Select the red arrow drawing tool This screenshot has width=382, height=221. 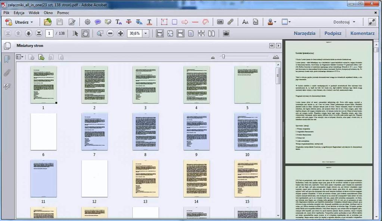185,22
